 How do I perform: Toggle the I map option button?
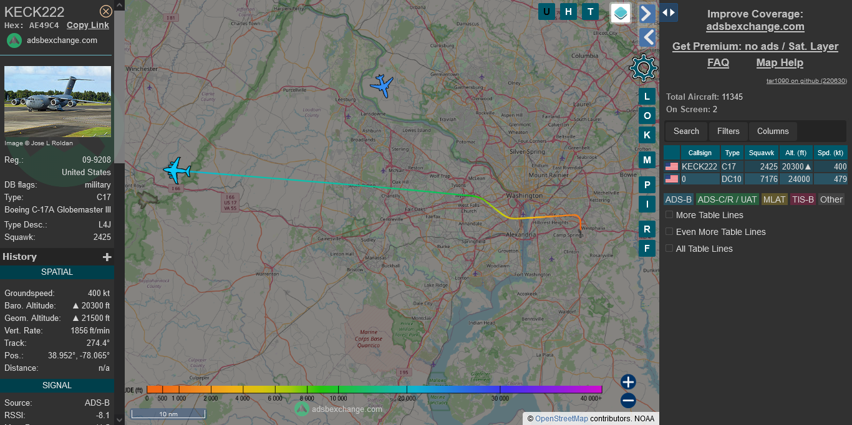[x=647, y=204]
